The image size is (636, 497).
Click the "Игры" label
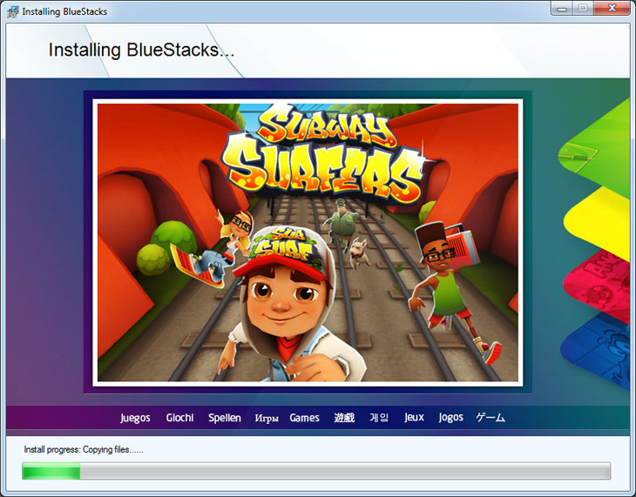click(267, 419)
